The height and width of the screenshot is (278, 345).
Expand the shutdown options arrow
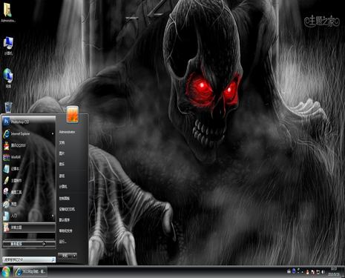74,256
